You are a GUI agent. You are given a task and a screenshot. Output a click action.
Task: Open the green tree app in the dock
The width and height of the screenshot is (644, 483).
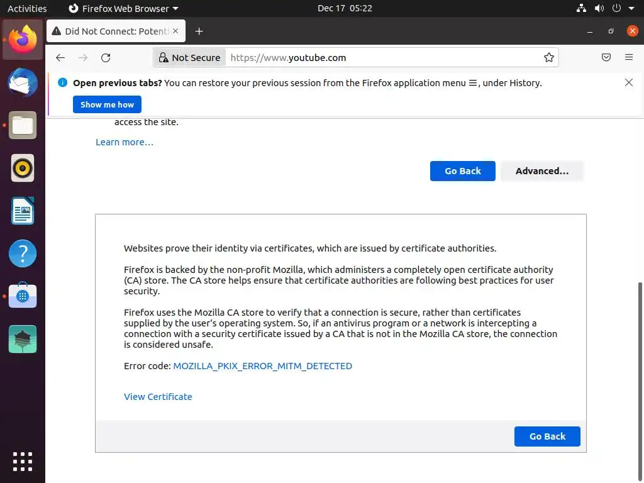23,339
